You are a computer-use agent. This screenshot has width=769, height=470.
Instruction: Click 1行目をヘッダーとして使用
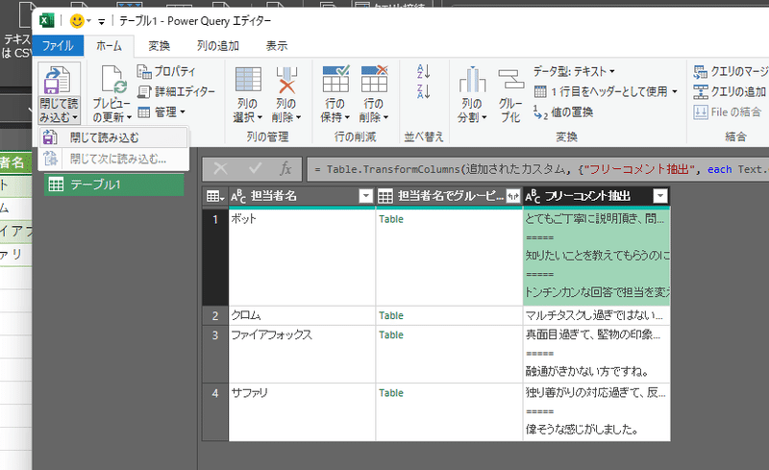[x=601, y=91]
